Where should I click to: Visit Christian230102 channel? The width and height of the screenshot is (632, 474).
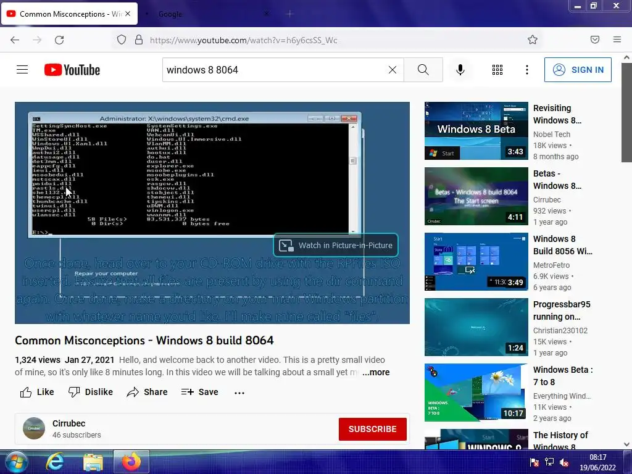click(560, 331)
